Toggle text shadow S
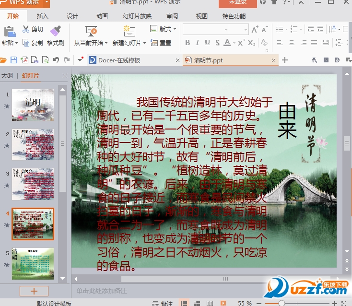The width and height of the screenshot is (352, 306). (217, 42)
